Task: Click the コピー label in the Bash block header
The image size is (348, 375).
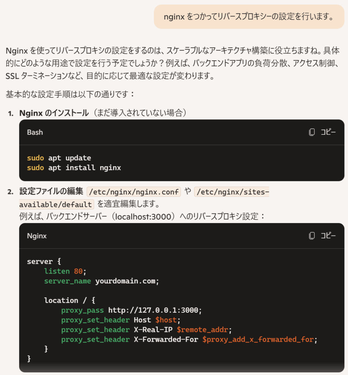Action: (328, 132)
